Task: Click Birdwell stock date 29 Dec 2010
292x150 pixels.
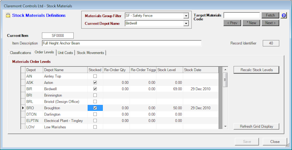Action: coord(201,89)
